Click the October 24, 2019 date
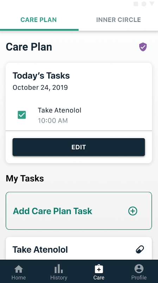 pyautogui.click(x=40, y=88)
